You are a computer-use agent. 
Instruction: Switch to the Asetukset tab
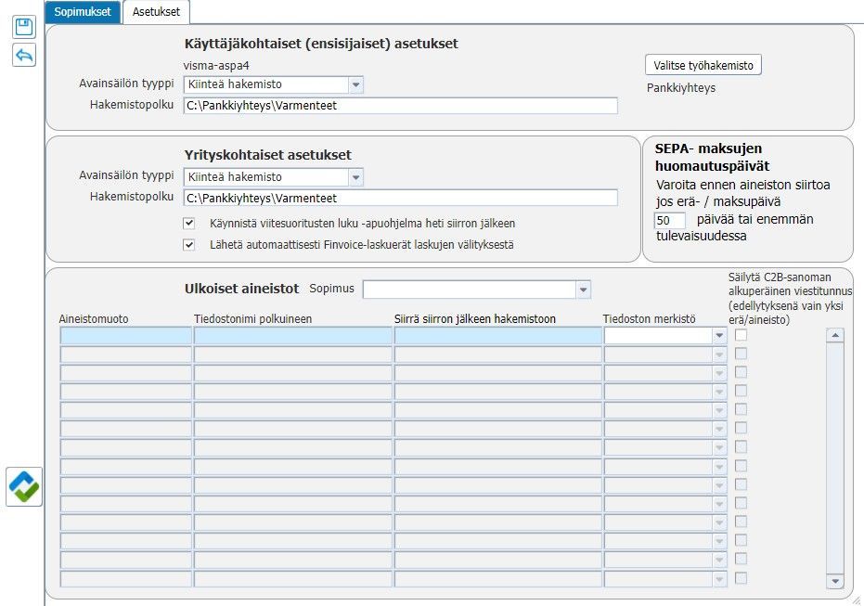tap(157, 11)
